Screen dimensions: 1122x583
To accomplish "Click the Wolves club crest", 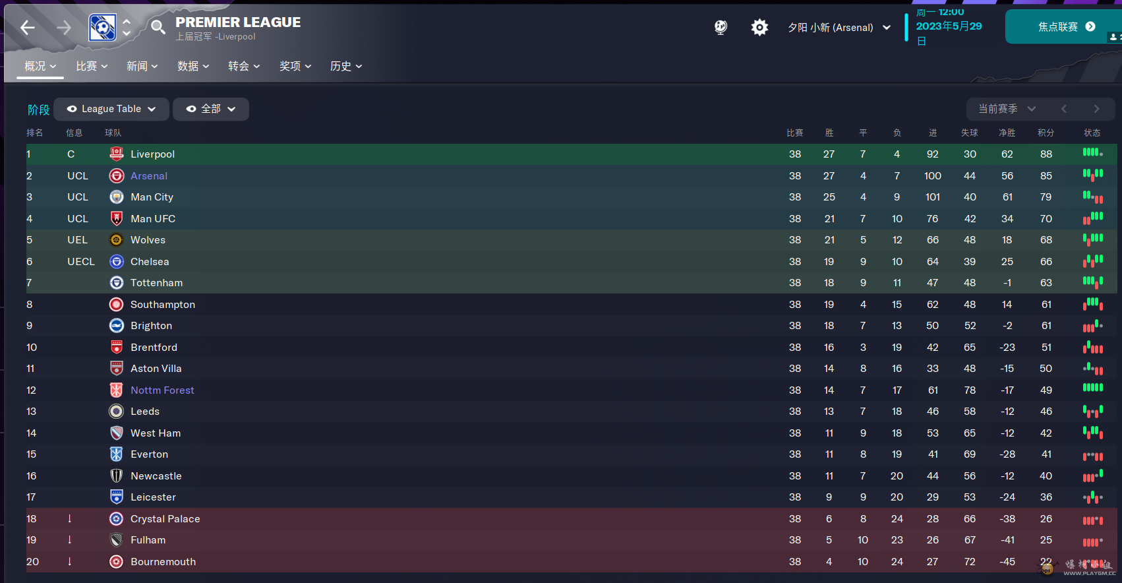I will coord(117,240).
